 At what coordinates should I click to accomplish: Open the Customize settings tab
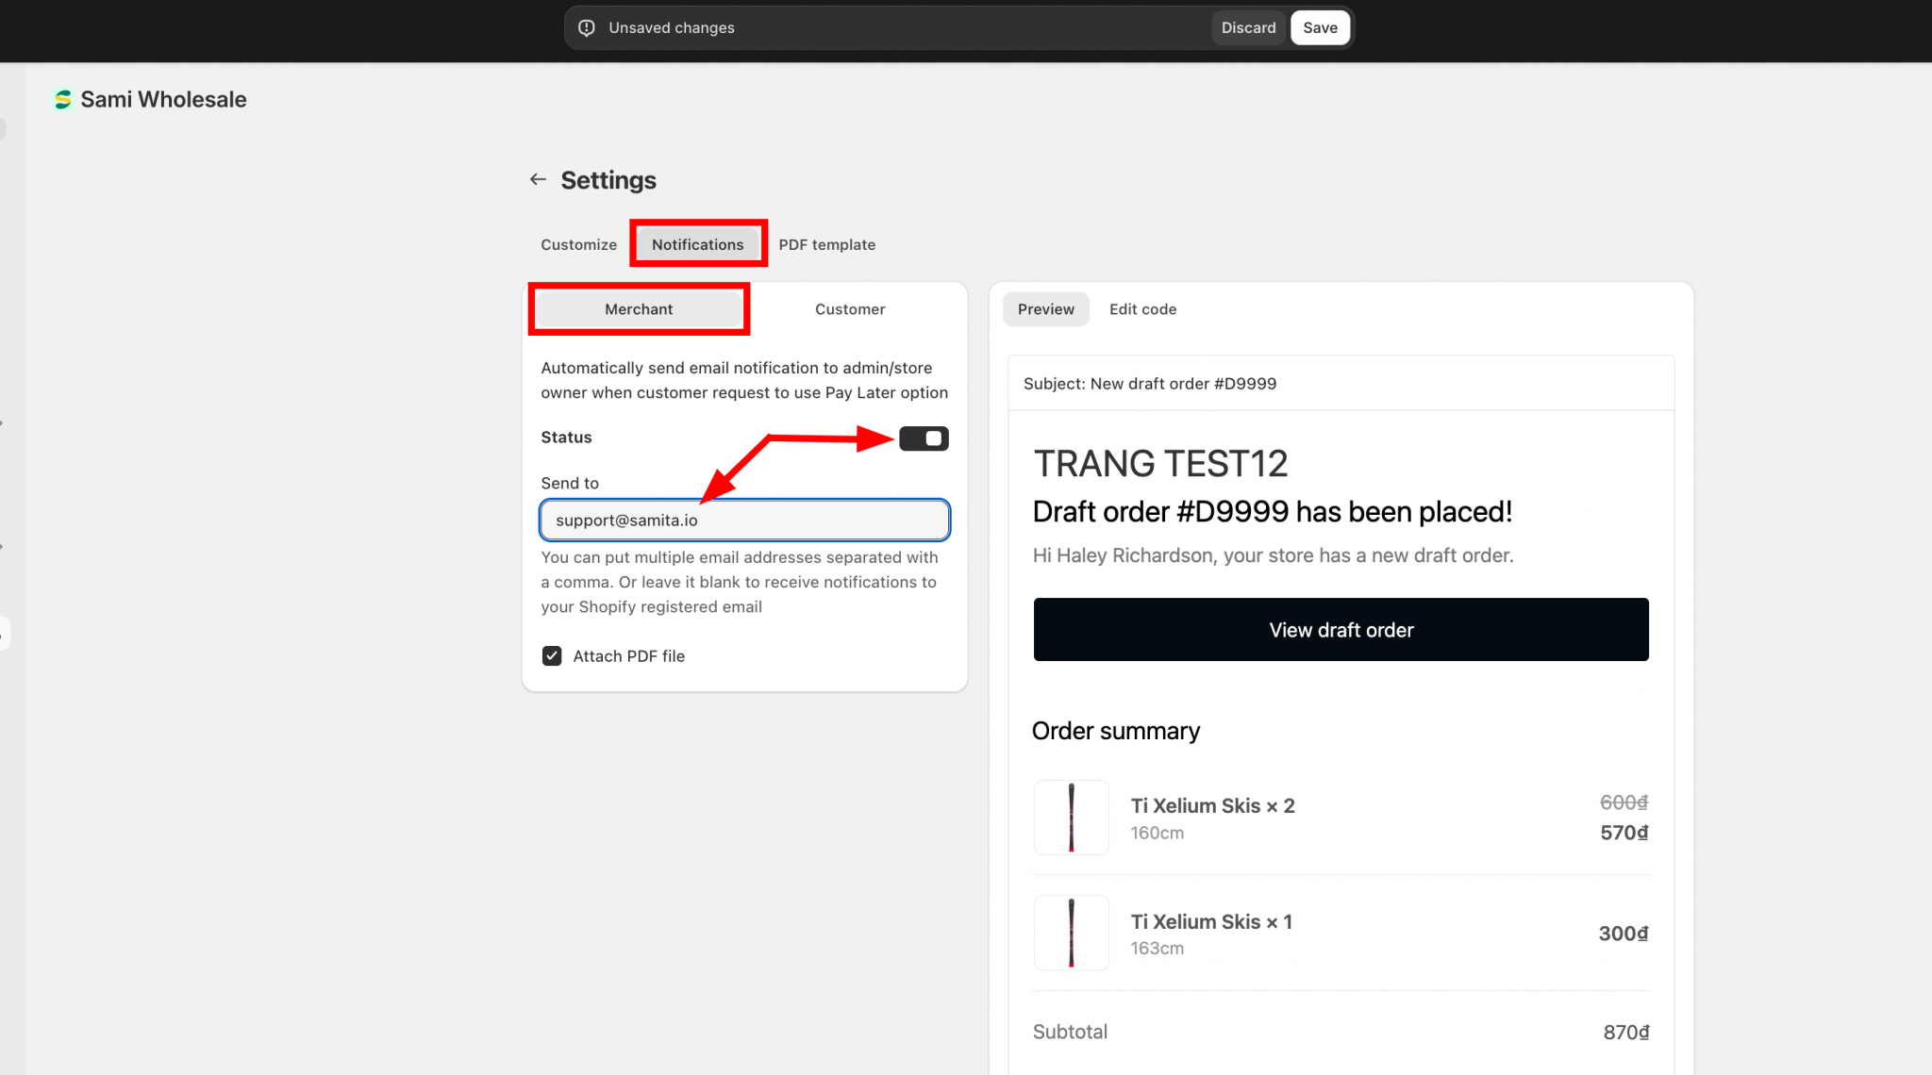578,244
